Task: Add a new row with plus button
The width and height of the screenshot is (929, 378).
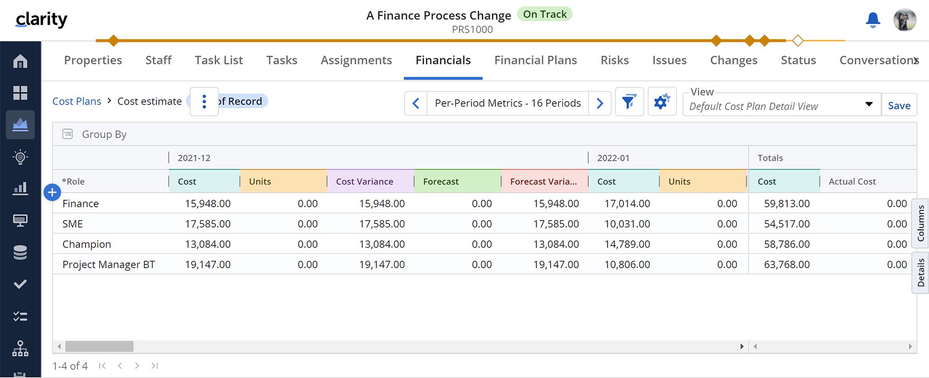Action: pos(52,192)
